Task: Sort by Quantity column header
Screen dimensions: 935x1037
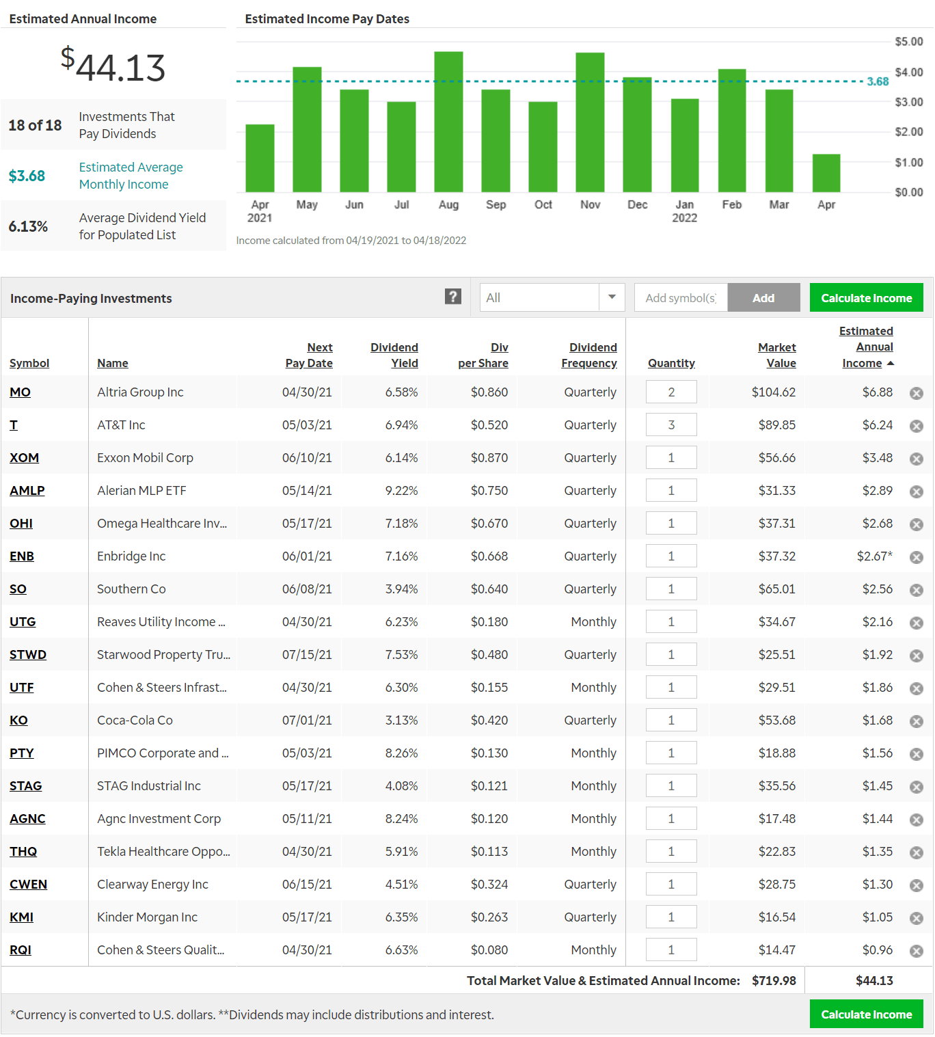Action: [671, 363]
